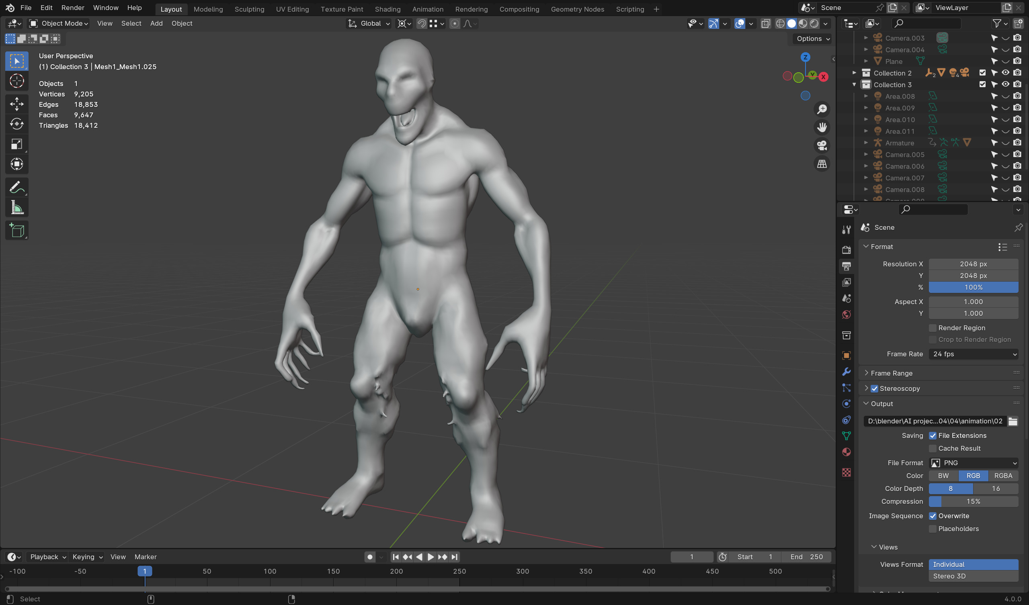
Task: Select the Select Box tool
Action: pos(17,61)
